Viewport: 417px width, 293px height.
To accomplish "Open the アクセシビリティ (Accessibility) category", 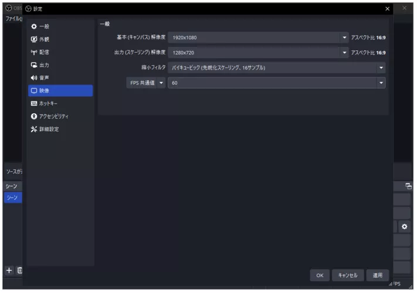I will pyautogui.click(x=60, y=117).
